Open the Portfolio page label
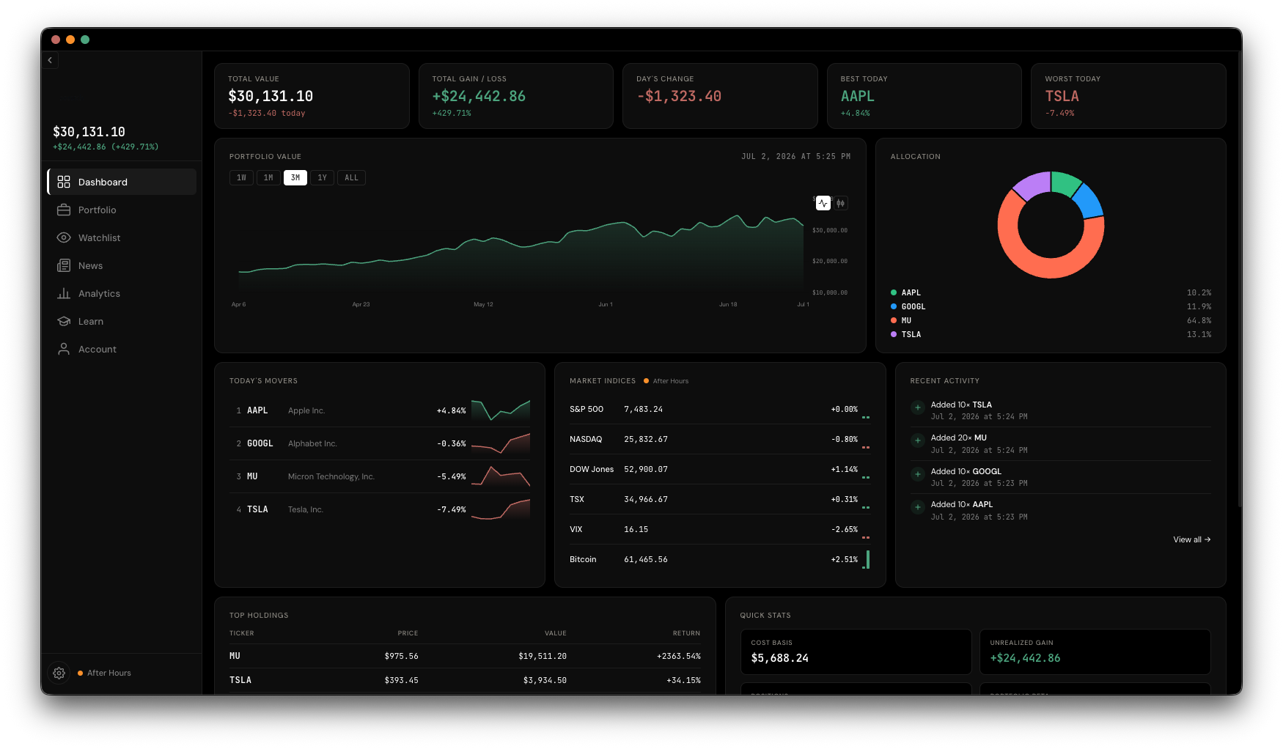This screenshot has height=749, width=1283. (x=98, y=210)
